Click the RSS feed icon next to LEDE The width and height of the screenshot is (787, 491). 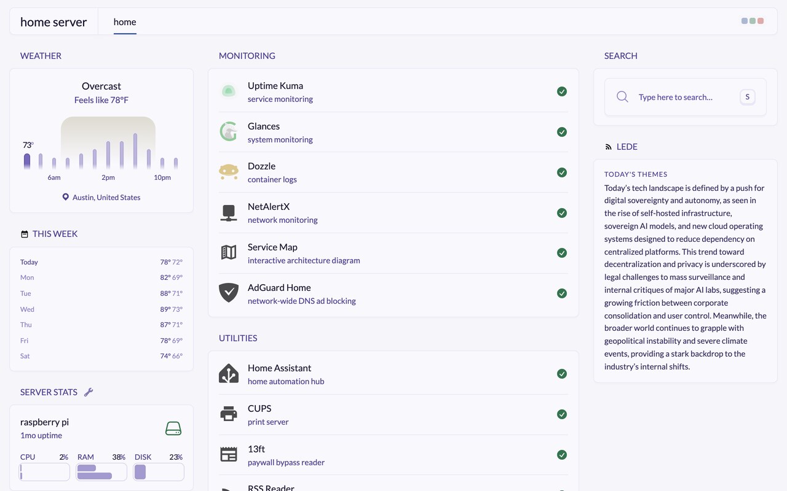pyautogui.click(x=609, y=147)
